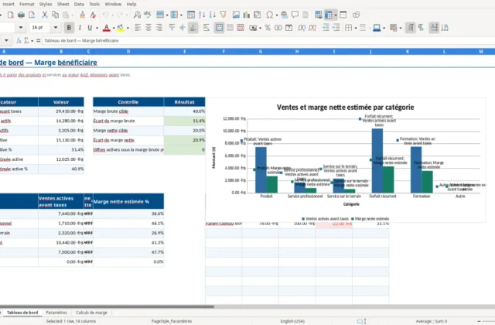Insert special character with the Omega icon
This screenshot has height=325, width=495.
(269, 15)
